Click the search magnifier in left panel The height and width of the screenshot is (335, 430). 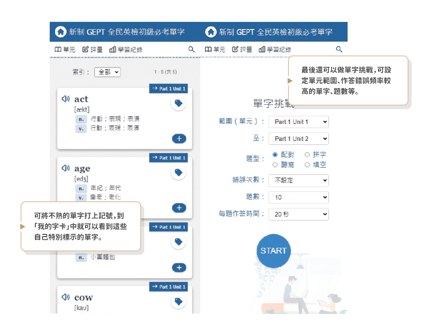(191, 50)
